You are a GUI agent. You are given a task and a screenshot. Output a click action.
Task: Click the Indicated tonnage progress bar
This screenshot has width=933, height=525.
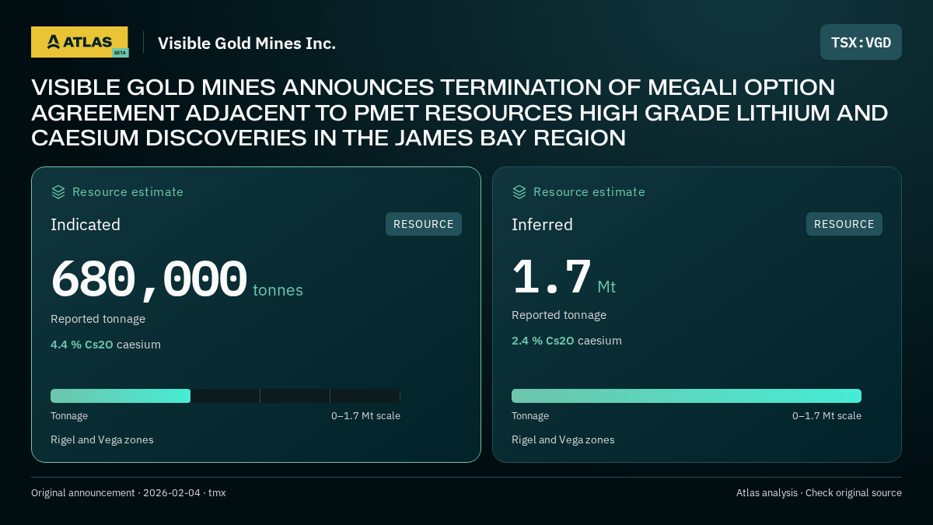(x=225, y=396)
